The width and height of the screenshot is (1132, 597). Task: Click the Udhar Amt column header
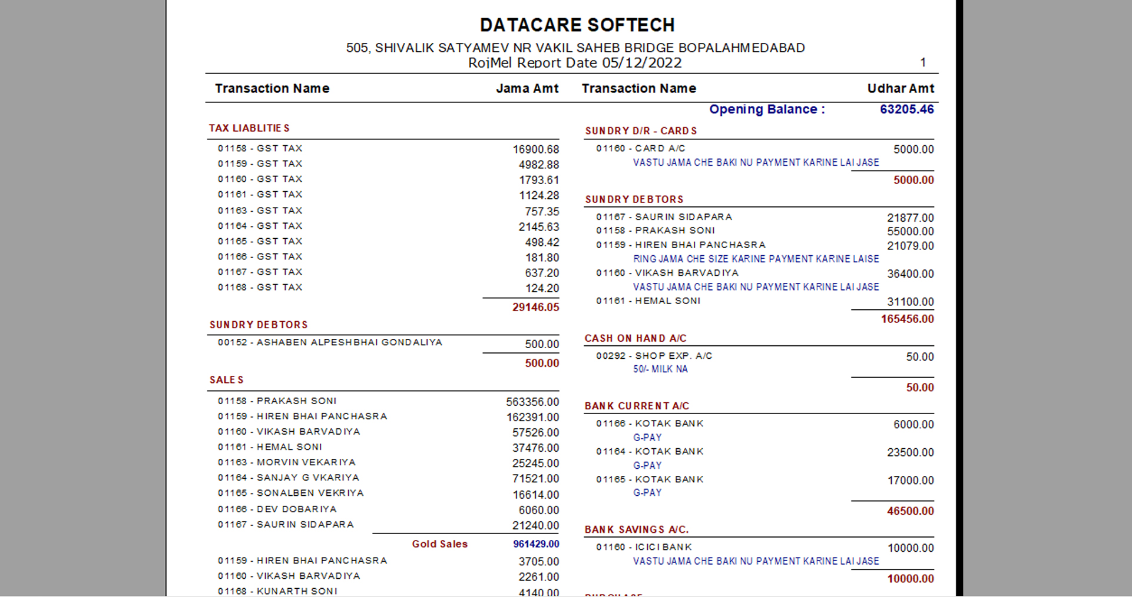[x=901, y=88]
